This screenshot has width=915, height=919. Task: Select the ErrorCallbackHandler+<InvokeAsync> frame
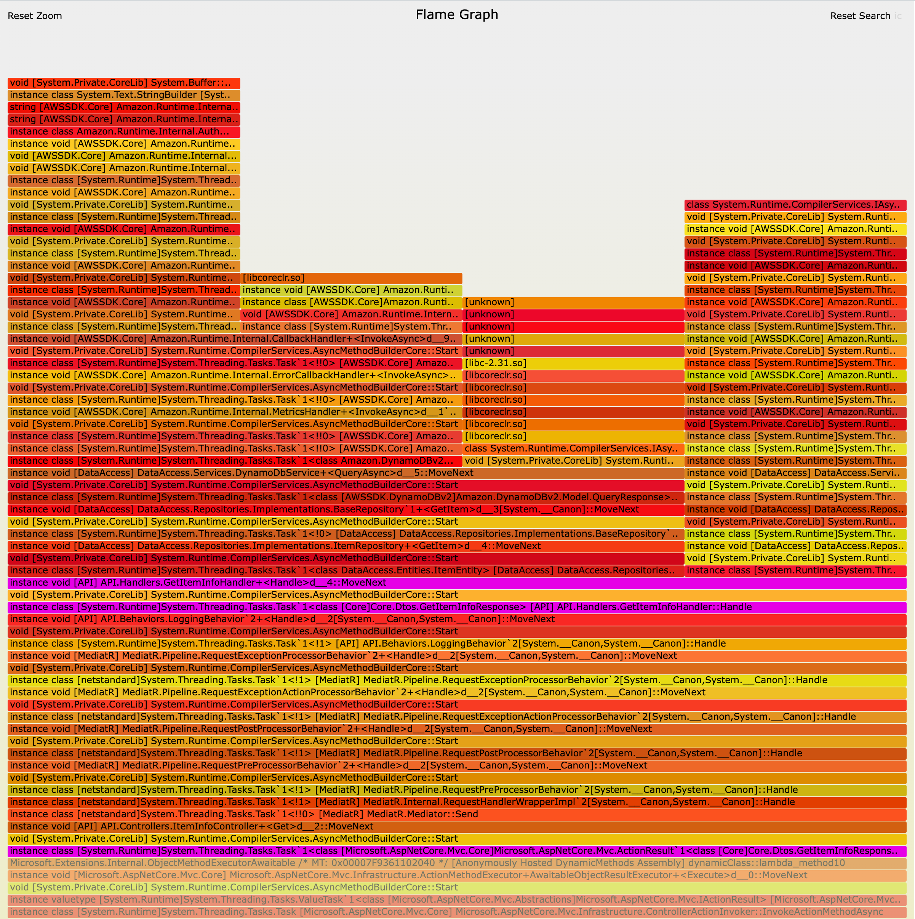point(235,375)
